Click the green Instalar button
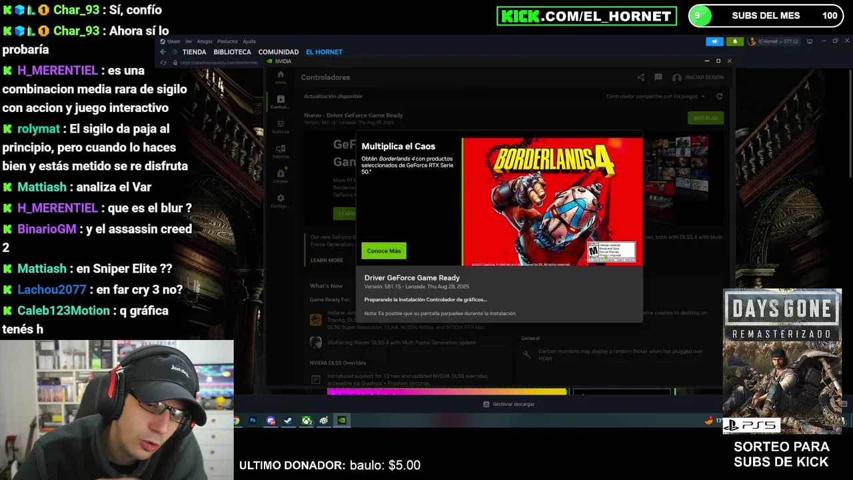853x480 pixels. [x=706, y=118]
